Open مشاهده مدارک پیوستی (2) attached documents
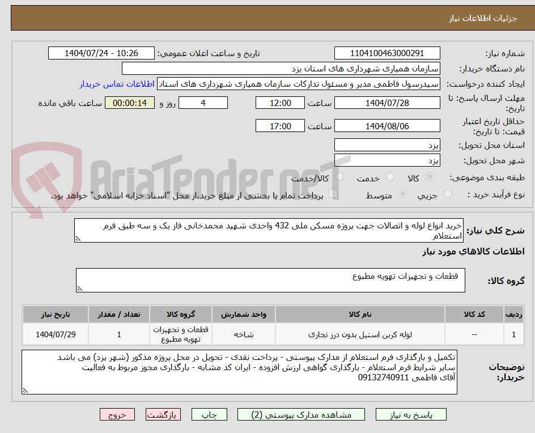Screen dimensions: 535x433 click(x=300, y=414)
